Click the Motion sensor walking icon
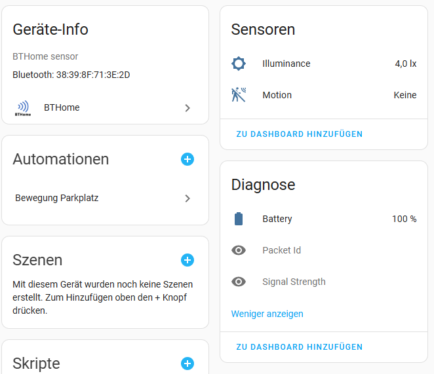The width and height of the screenshot is (434, 374). coord(239,95)
